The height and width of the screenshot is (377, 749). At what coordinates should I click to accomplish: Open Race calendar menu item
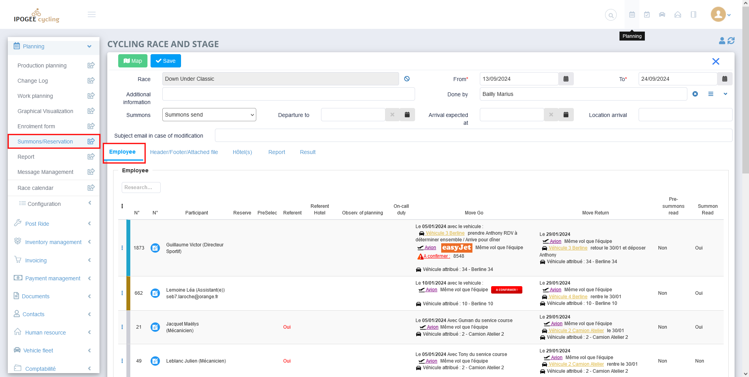tap(35, 188)
